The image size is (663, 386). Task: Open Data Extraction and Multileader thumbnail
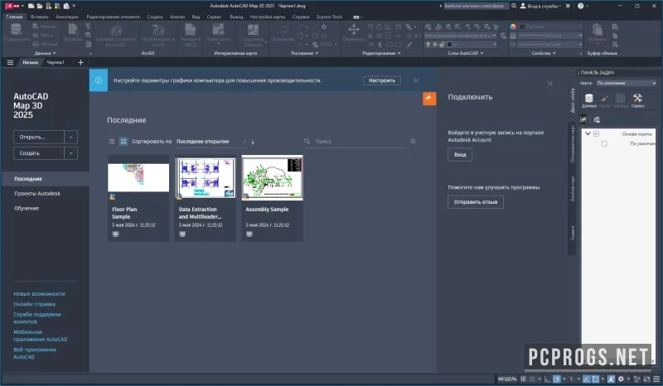(205, 177)
